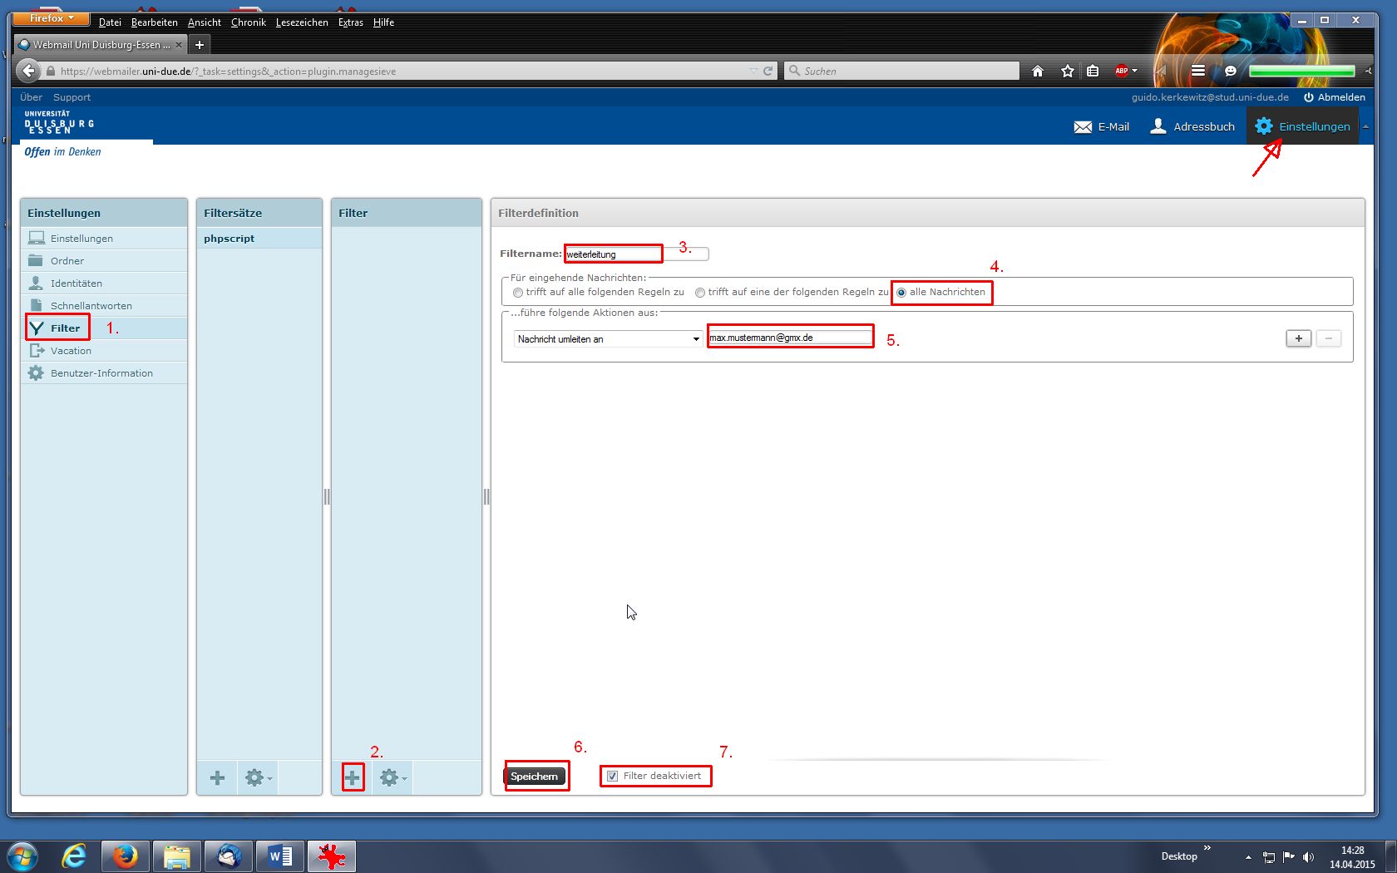Open the Chronik menu

click(248, 22)
